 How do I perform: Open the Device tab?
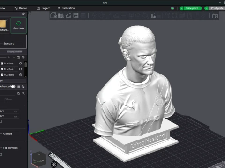coord(21,8)
